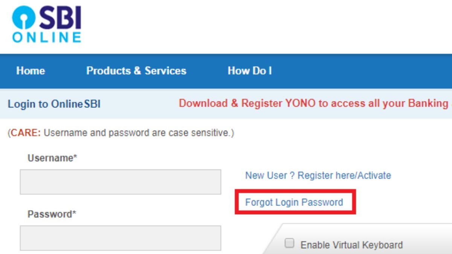Select the How Do I menu
Viewport: 452px width, 254px height.
pyautogui.click(x=250, y=71)
